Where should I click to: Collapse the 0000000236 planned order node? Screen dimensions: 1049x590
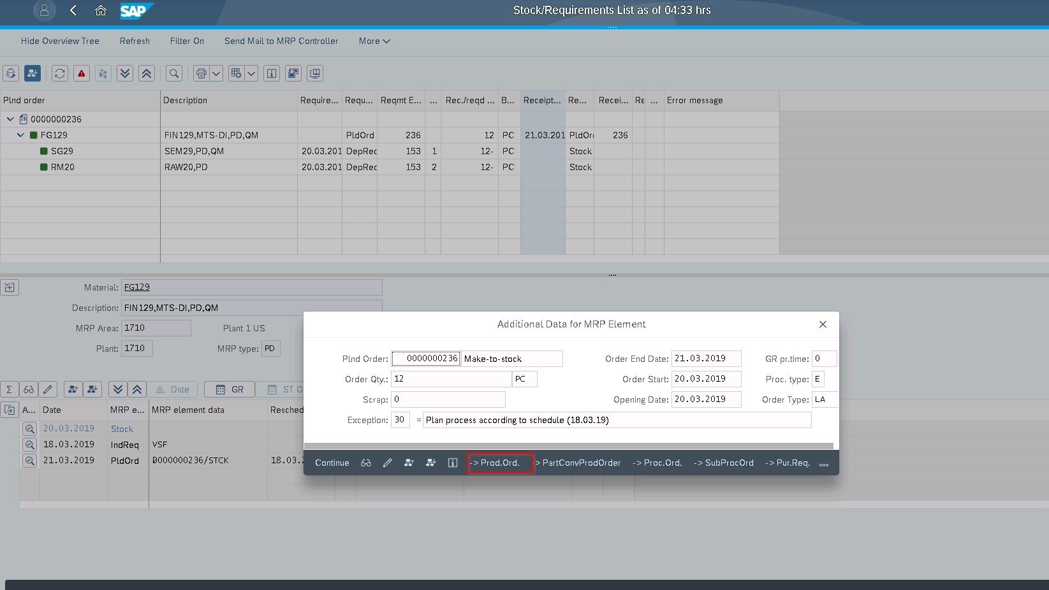[10, 119]
